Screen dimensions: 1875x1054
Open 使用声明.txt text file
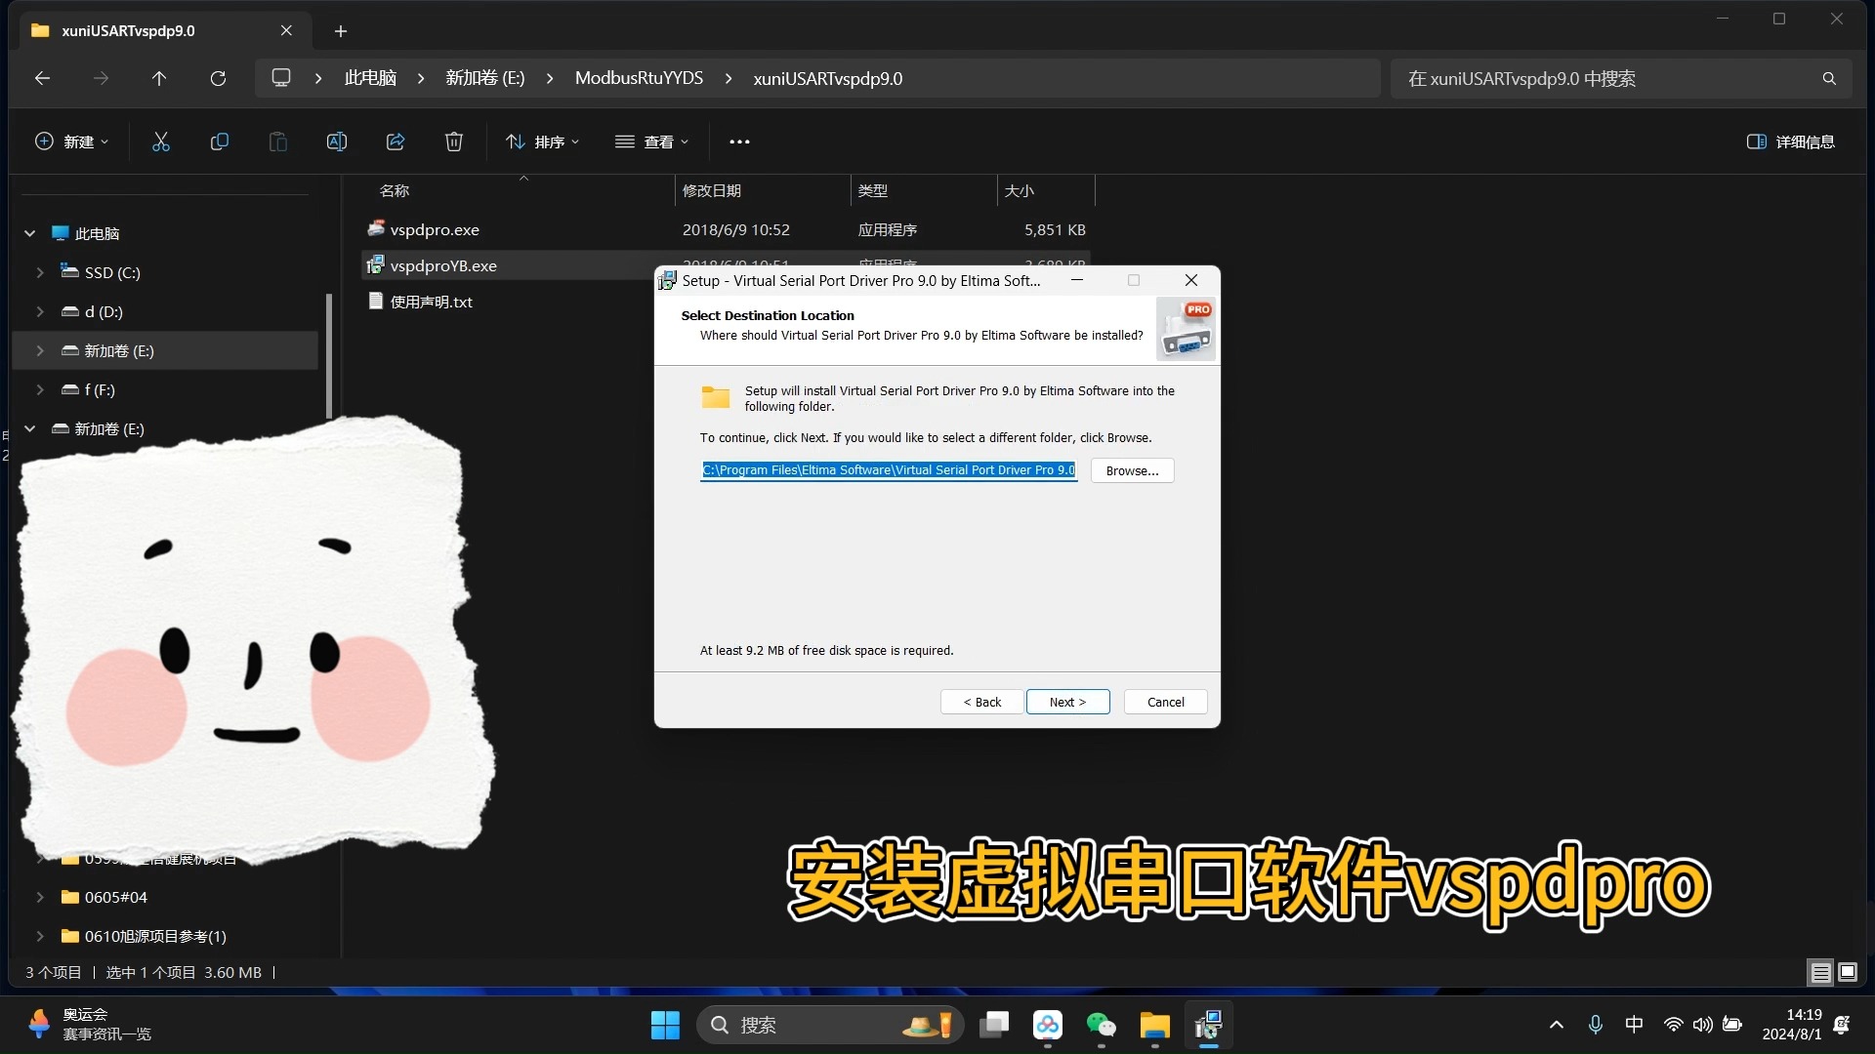click(x=433, y=302)
